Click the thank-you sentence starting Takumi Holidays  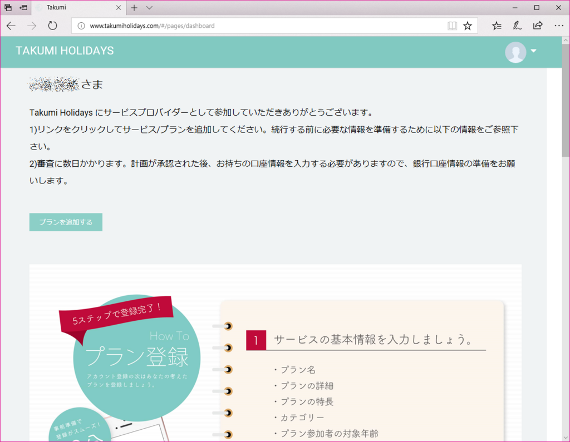click(x=202, y=113)
